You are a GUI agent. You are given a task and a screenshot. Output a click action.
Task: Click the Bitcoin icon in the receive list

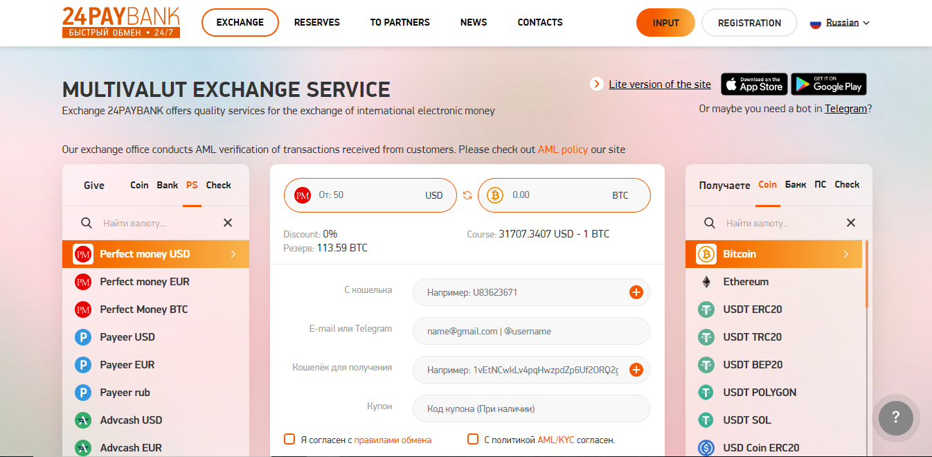[706, 254]
